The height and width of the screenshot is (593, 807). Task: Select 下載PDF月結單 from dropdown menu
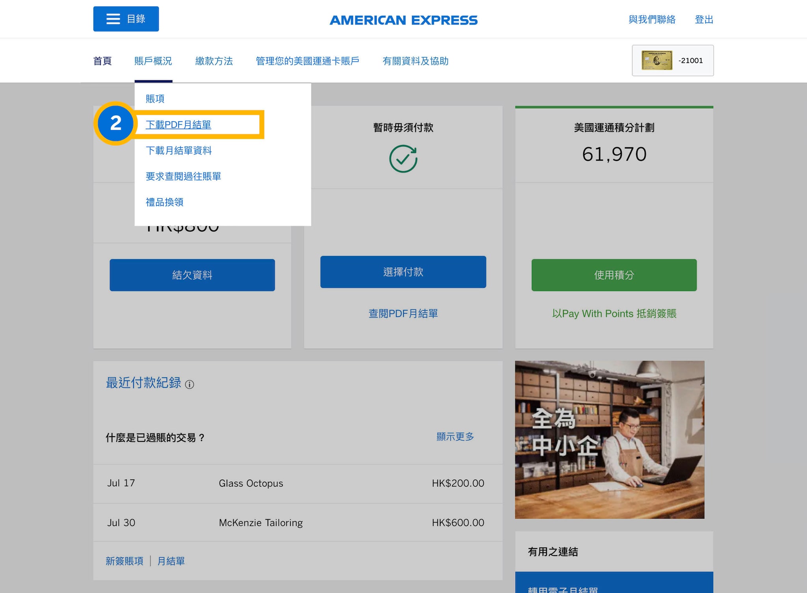click(x=179, y=125)
